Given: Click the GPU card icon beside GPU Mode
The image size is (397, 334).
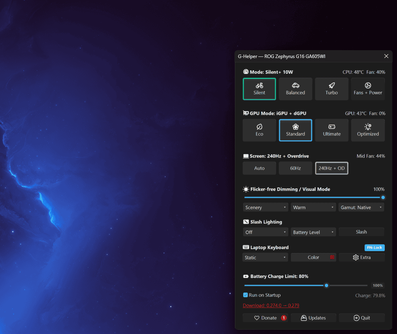Looking at the screenshot, I should [246, 113].
